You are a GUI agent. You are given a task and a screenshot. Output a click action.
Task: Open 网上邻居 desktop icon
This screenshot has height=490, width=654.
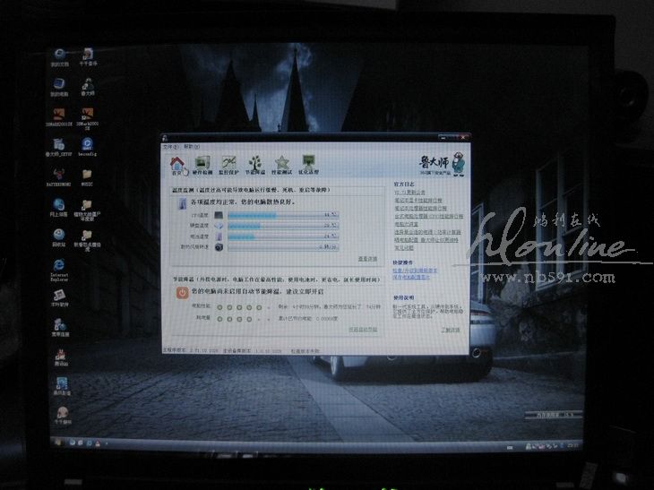tap(59, 207)
